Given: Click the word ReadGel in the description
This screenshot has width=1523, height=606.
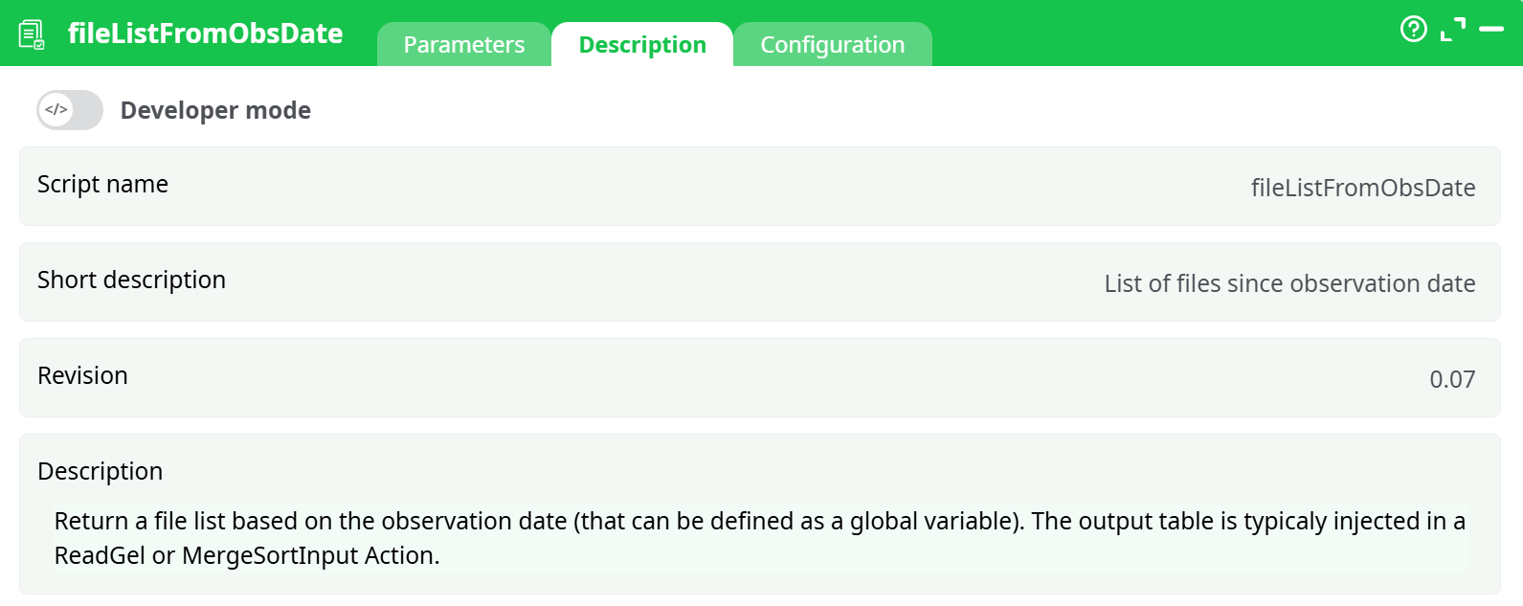Looking at the screenshot, I should tap(100, 555).
